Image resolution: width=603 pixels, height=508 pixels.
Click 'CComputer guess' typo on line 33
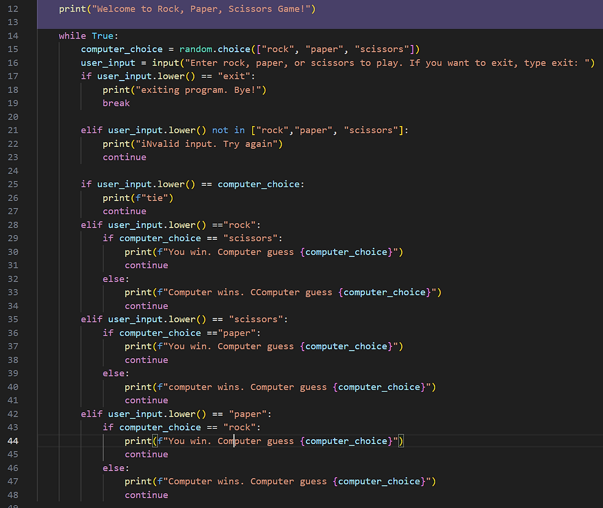291,292
